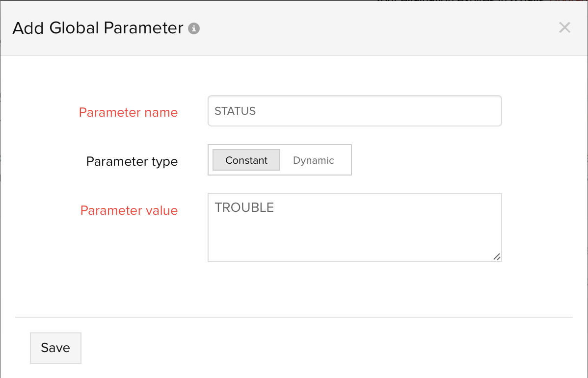
Task: Click the red Parameter value label
Action: pos(129,210)
